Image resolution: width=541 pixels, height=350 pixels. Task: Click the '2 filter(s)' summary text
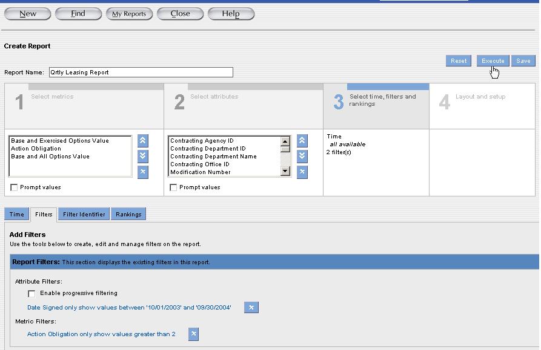pyautogui.click(x=339, y=152)
